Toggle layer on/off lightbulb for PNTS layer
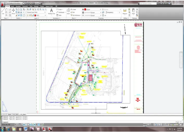 pos(28,15)
